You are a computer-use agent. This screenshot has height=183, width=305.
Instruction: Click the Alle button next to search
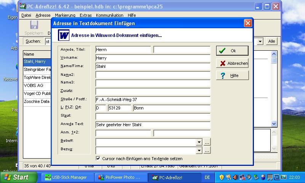[x=271, y=41]
